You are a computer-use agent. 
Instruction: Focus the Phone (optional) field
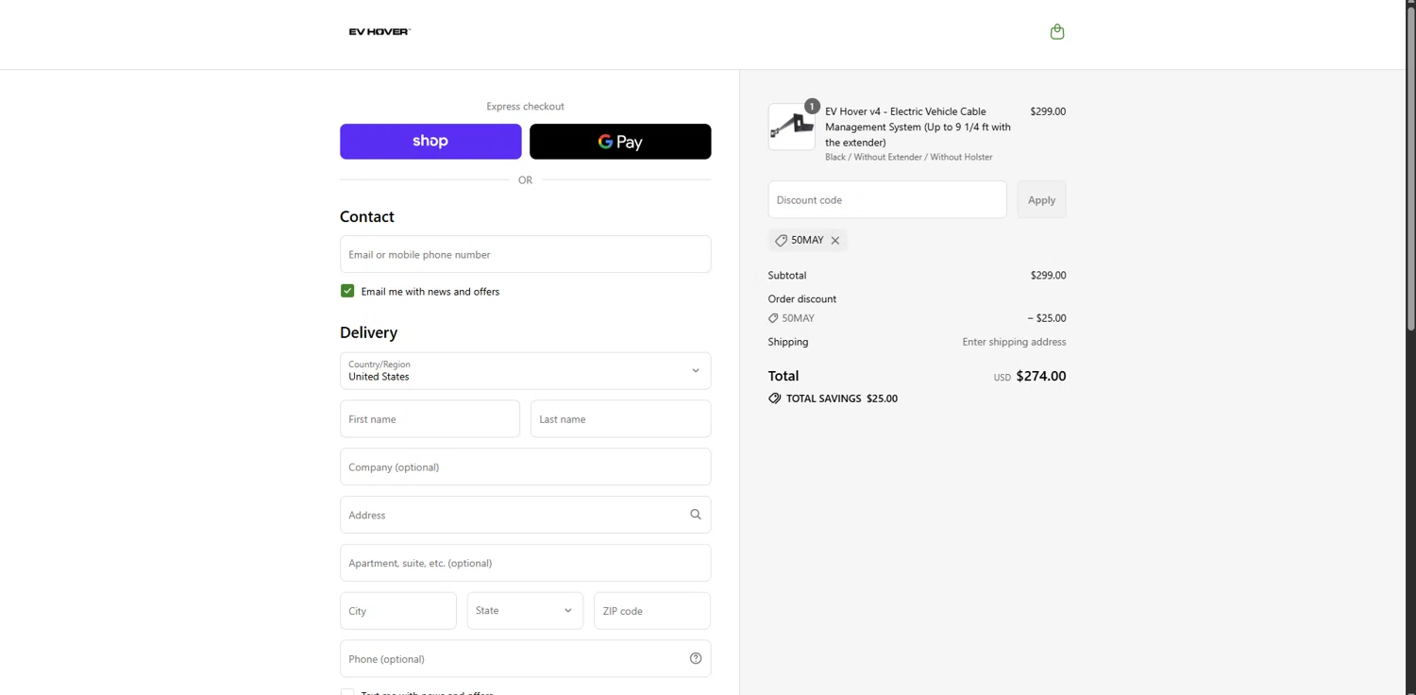[x=525, y=659]
